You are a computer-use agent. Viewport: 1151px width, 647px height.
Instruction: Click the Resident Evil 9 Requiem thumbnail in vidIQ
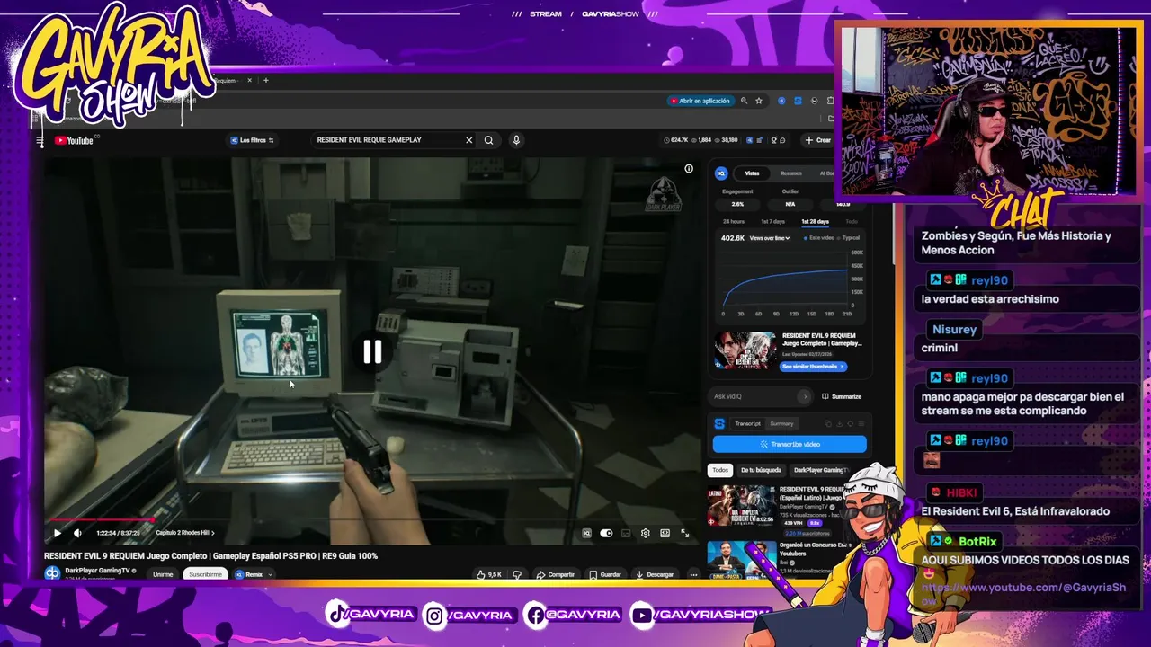[745, 350]
